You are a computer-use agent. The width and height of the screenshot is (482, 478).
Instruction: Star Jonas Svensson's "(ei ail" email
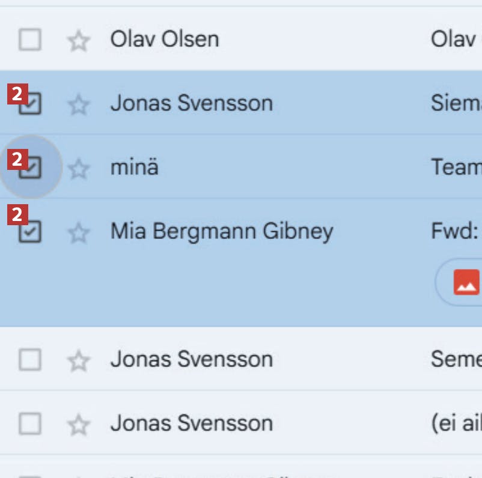click(x=78, y=425)
